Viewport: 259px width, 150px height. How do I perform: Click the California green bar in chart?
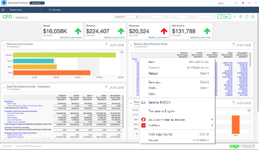click(x=64, y=55)
